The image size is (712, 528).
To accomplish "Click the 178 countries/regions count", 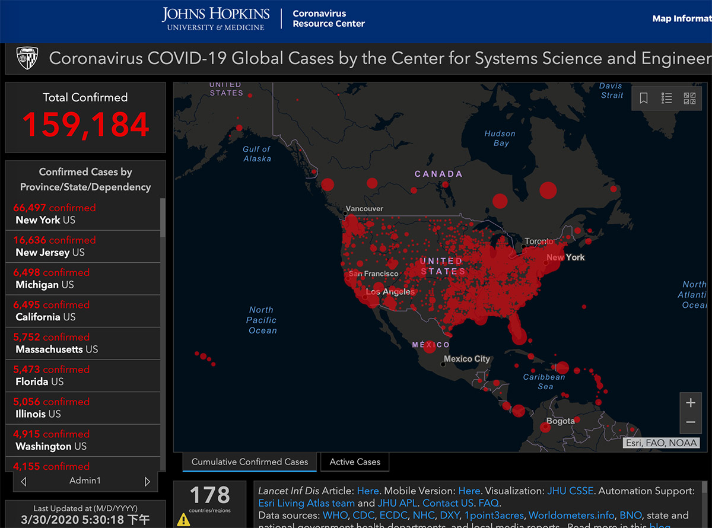I will 210,494.
